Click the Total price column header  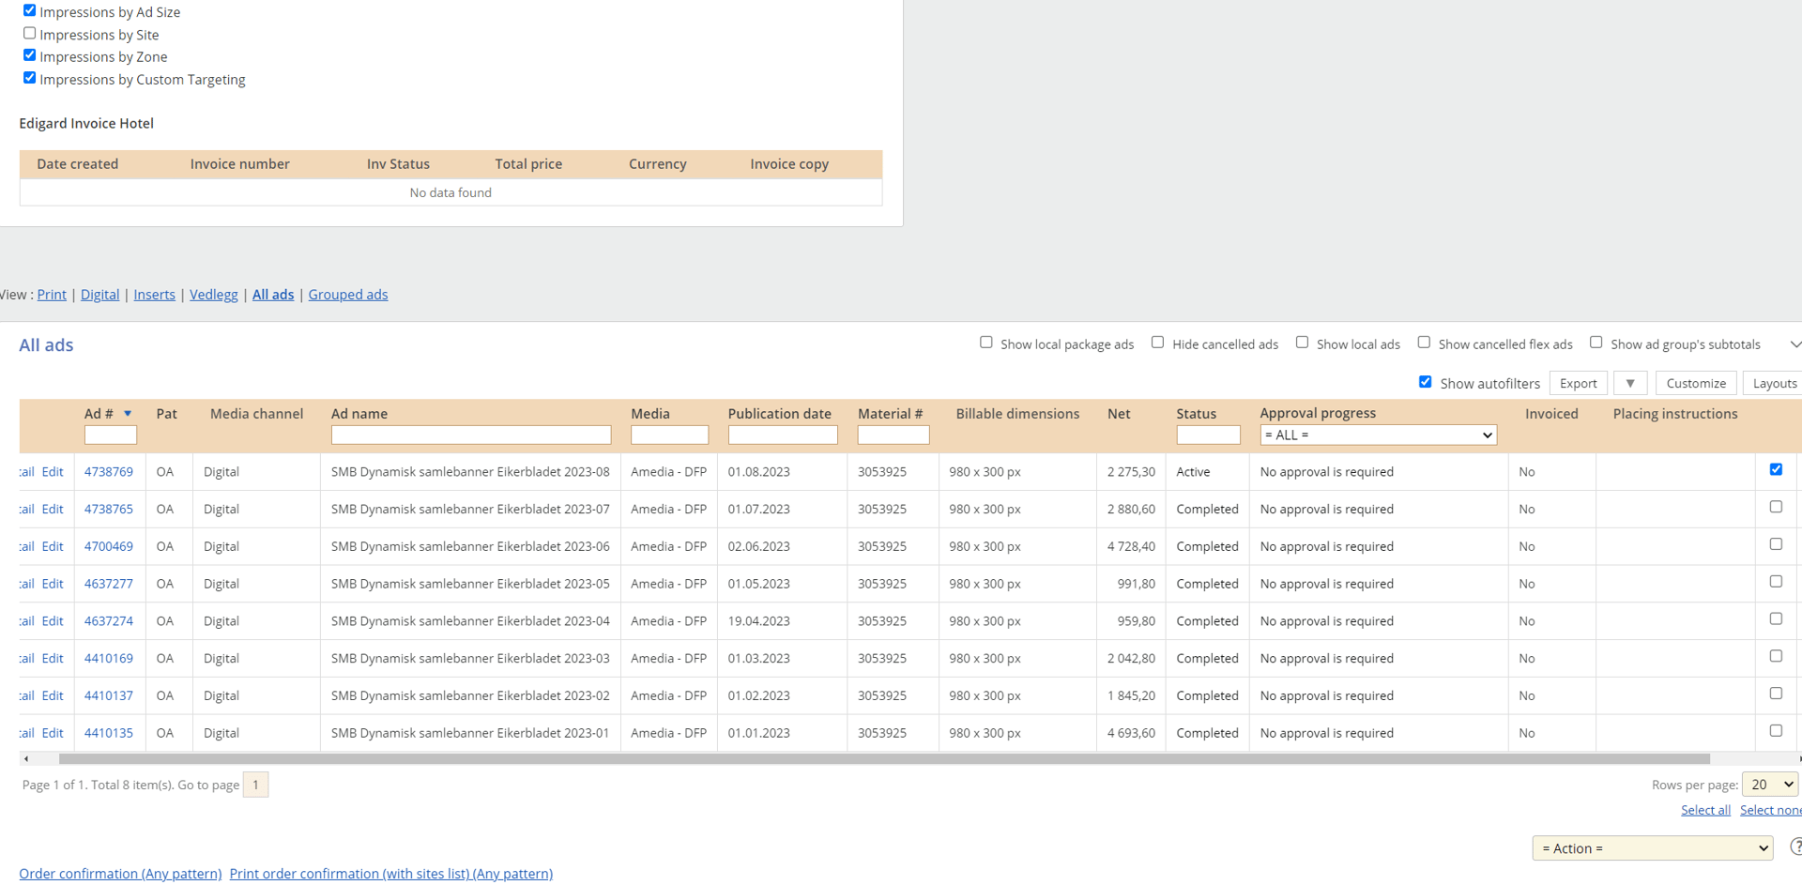click(x=528, y=164)
